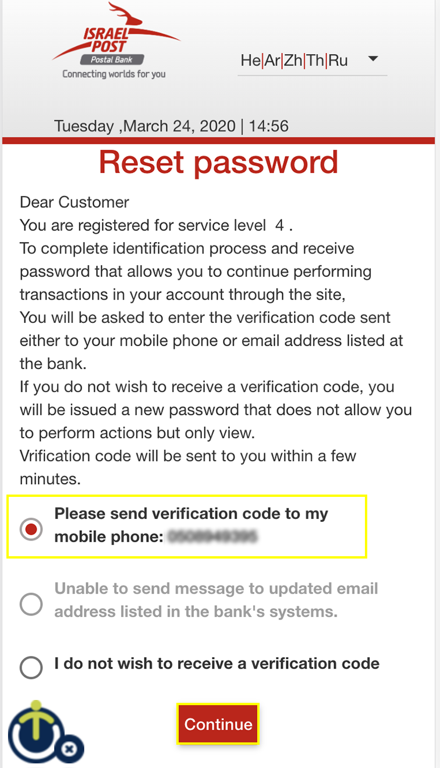Screen dimensions: 440x768
Task: Click the "Please send verification code" label
Action: point(191,514)
